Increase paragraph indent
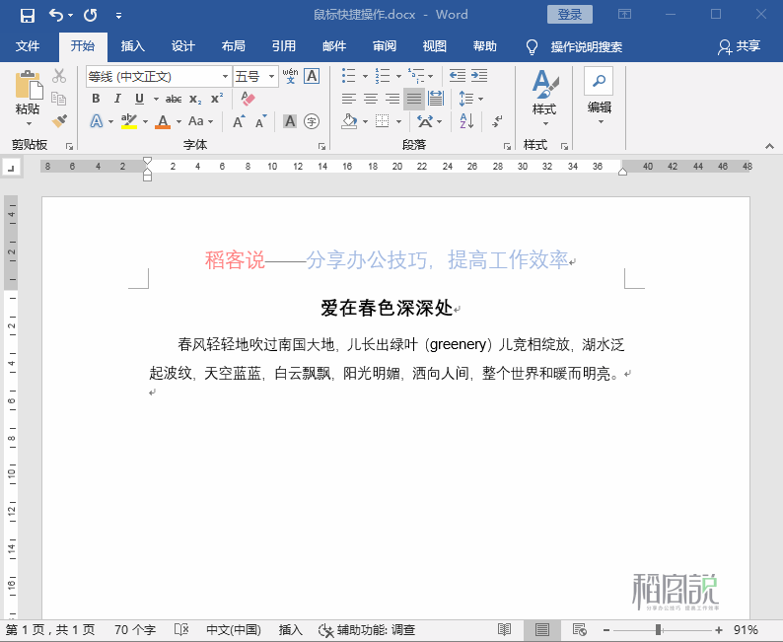This screenshot has height=642, width=783. point(479,76)
